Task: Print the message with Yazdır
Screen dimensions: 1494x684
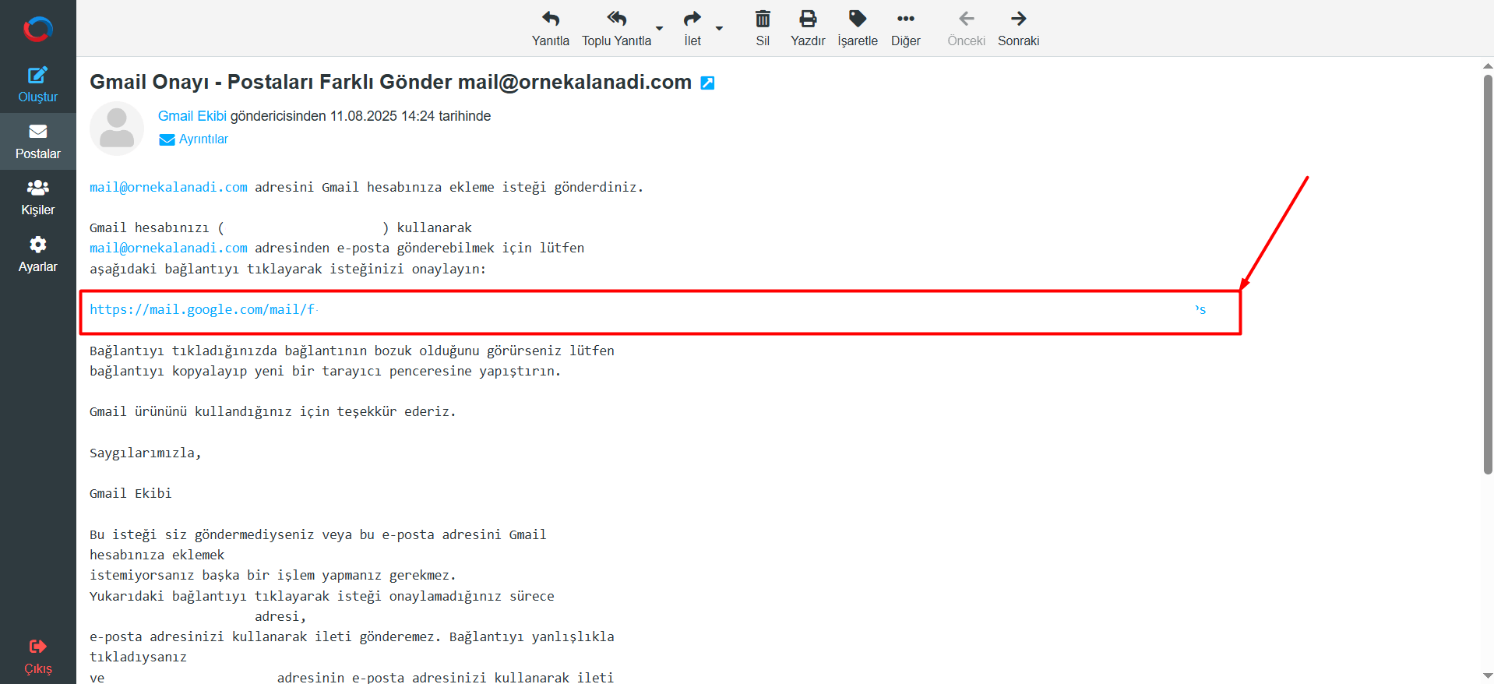Action: [x=808, y=29]
